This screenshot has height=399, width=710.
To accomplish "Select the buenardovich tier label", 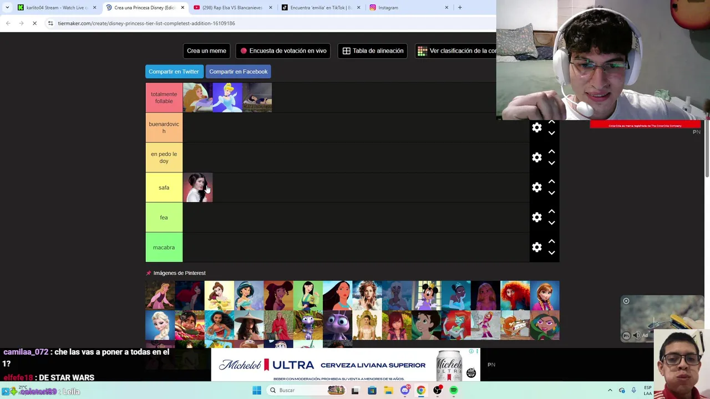I will [x=164, y=127].
